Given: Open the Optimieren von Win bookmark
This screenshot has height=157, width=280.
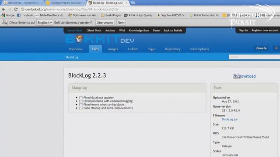Looking at the screenshot, I should (x=83, y=15).
